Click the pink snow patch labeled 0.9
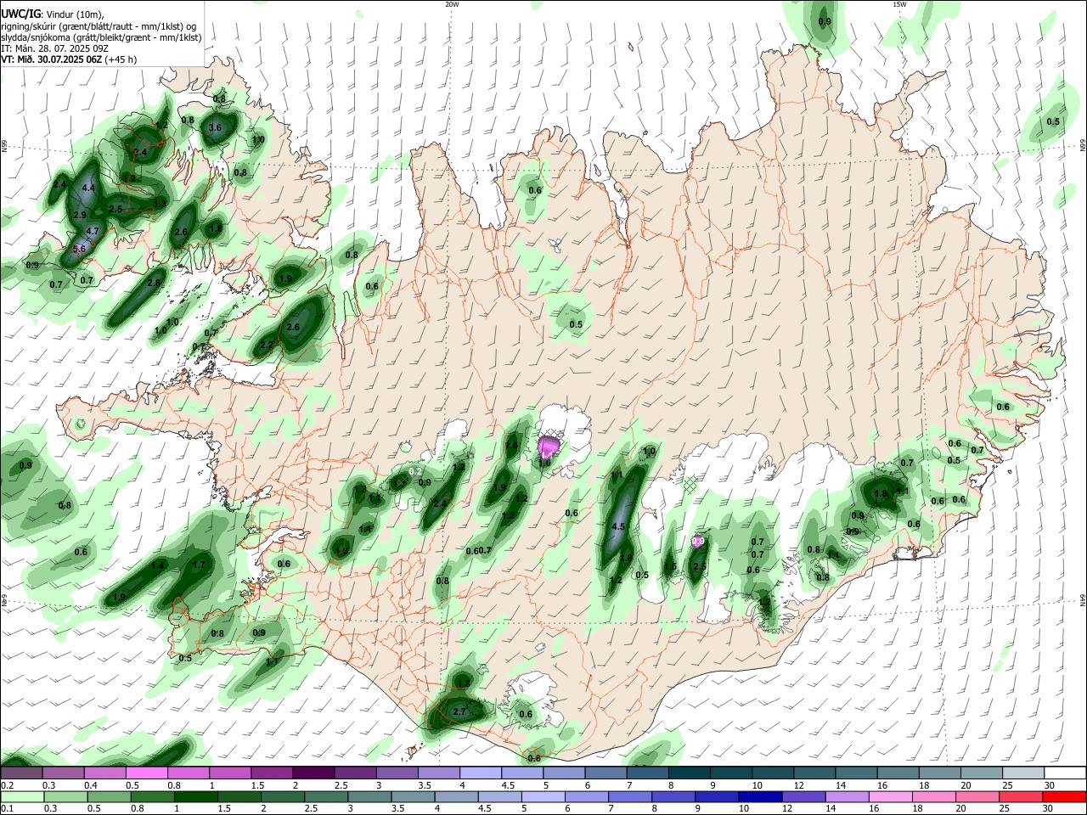The width and height of the screenshot is (1087, 815). pos(698,541)
